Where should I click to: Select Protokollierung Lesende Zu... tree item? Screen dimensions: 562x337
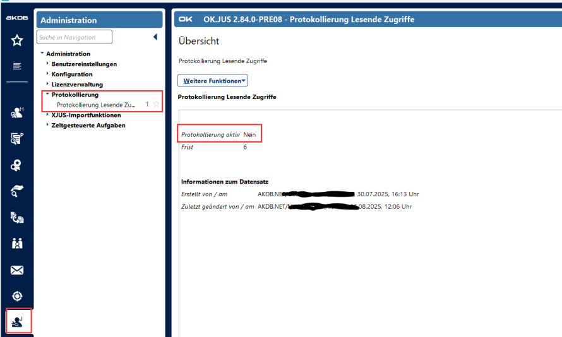coord(96,105)
